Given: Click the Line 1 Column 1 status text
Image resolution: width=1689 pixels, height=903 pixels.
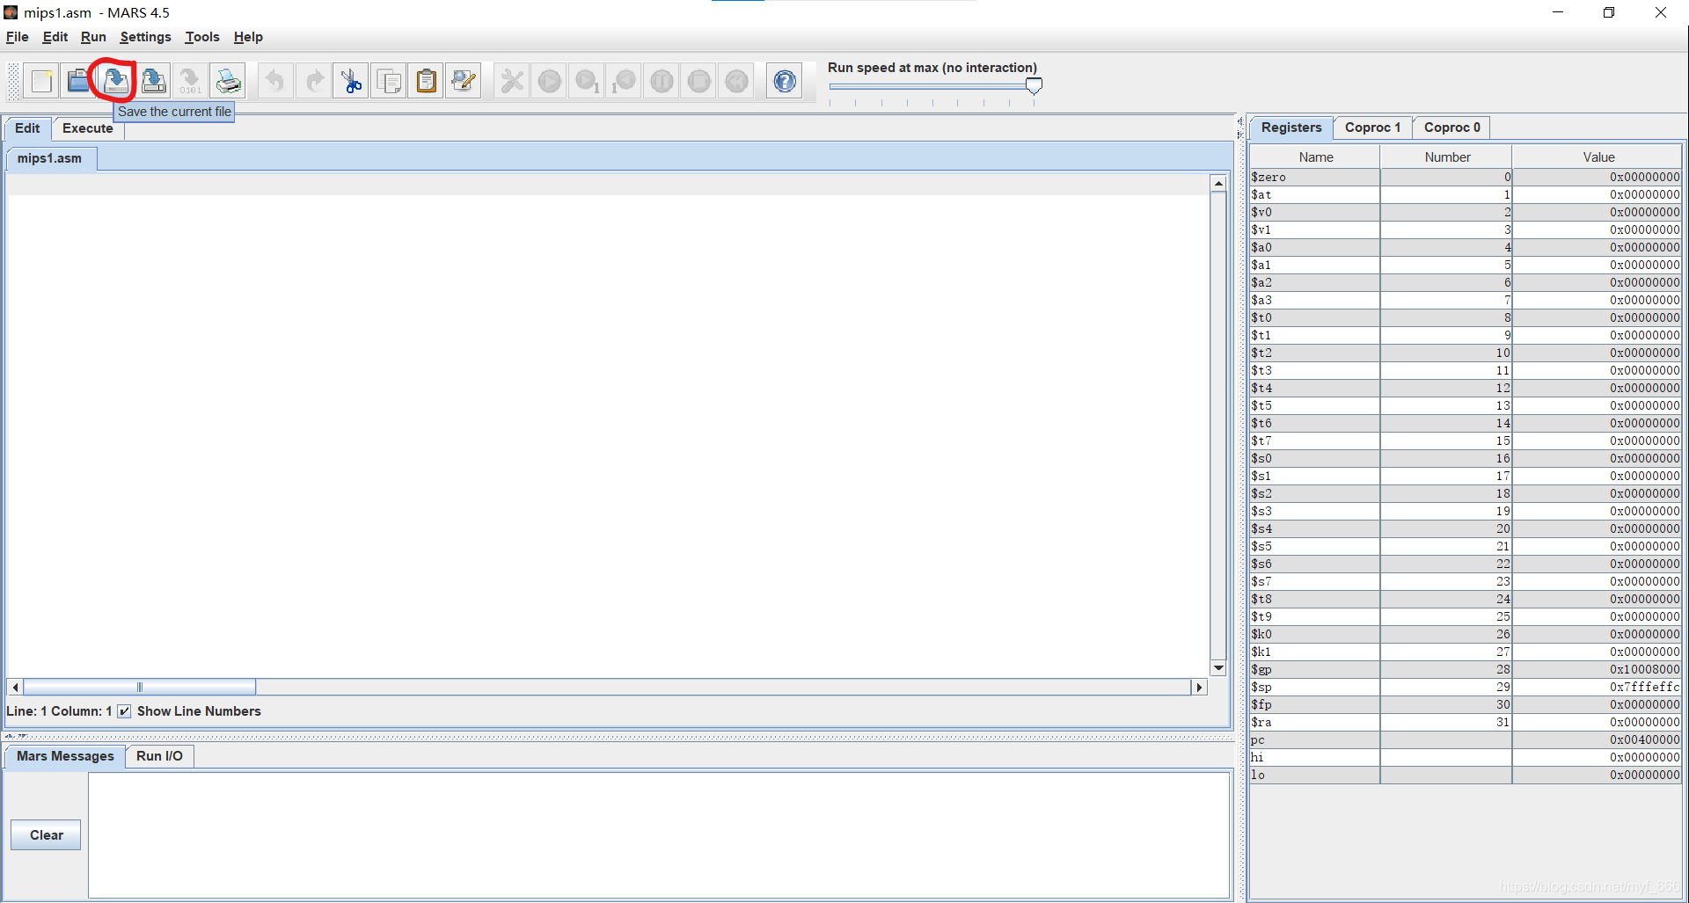Looking at the screenshot, I should click(x=59, y=711).
